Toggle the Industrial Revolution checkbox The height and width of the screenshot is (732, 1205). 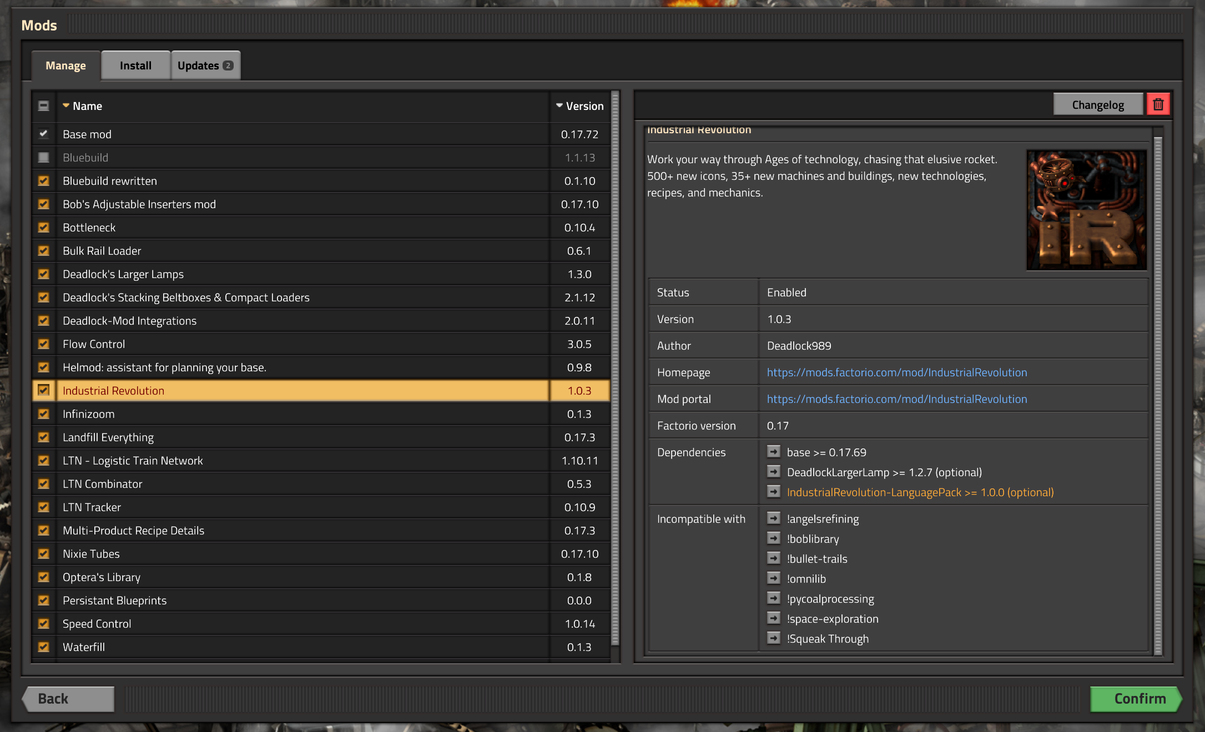coord(43,391)
